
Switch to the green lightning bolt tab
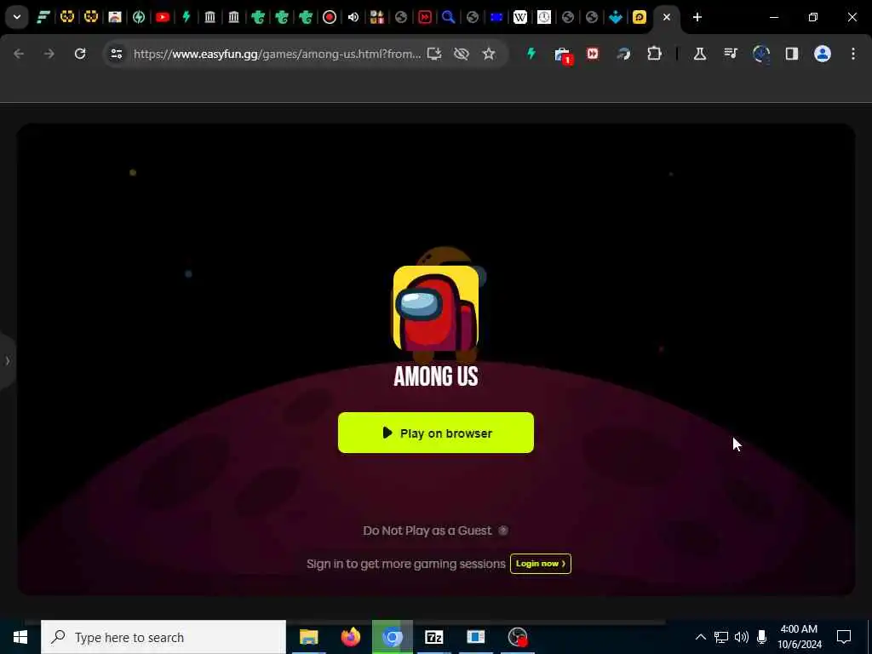[186, 17]
